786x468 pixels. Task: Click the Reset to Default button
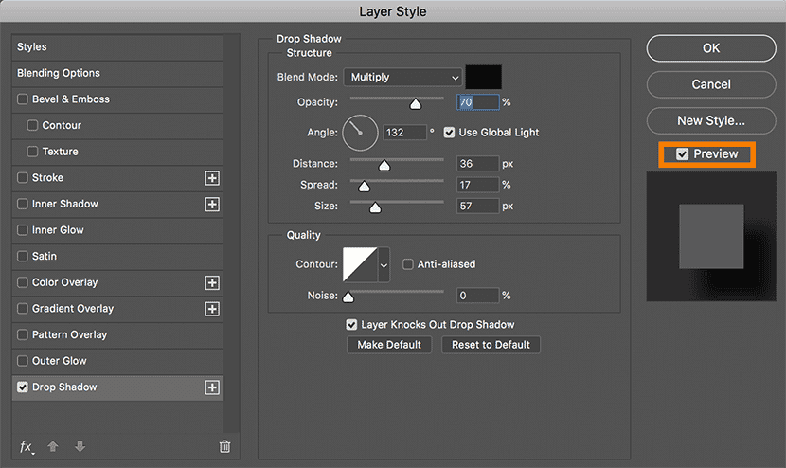(491, 345)
